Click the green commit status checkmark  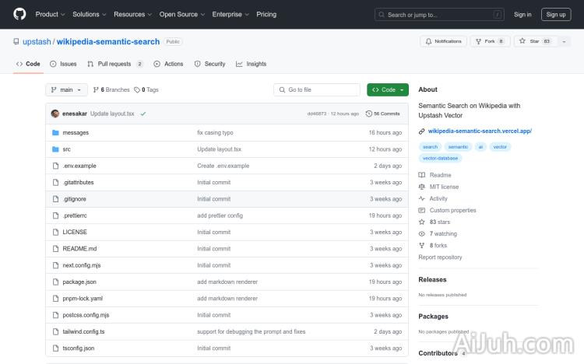click(x=143, y=114)
